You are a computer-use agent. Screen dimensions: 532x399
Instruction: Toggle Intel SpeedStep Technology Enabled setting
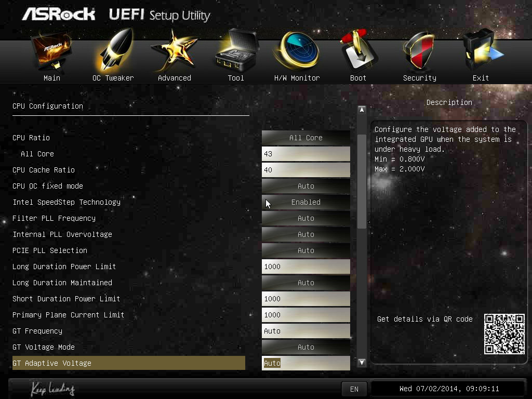(305, 202)
